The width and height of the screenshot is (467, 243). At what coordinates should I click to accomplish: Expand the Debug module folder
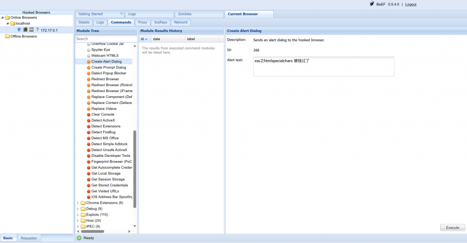pyautogui.click(x=78, y=209)
